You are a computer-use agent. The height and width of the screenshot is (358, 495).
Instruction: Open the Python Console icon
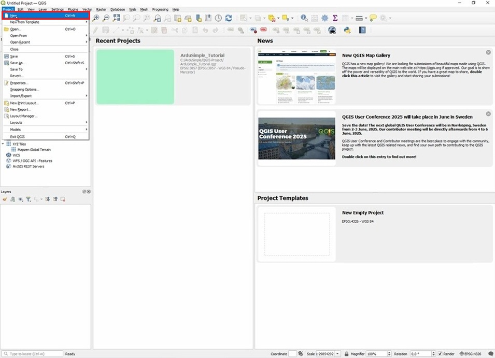[347, 31]
